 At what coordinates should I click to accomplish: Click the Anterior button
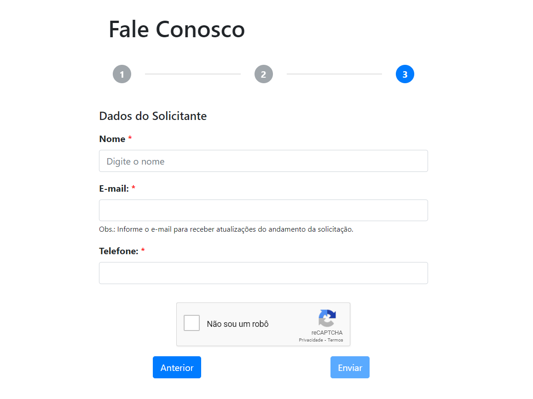pos(177,367)
